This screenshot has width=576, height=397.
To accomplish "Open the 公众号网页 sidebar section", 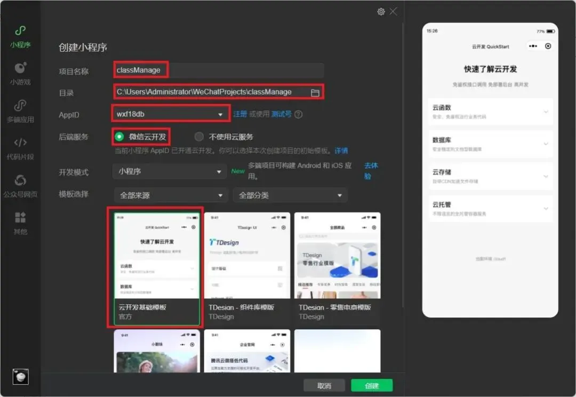I will (20, 186).
